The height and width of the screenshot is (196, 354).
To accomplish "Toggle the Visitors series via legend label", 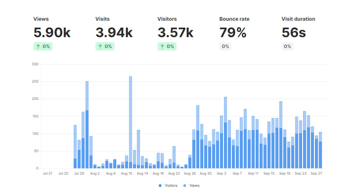I will [170, 185].
